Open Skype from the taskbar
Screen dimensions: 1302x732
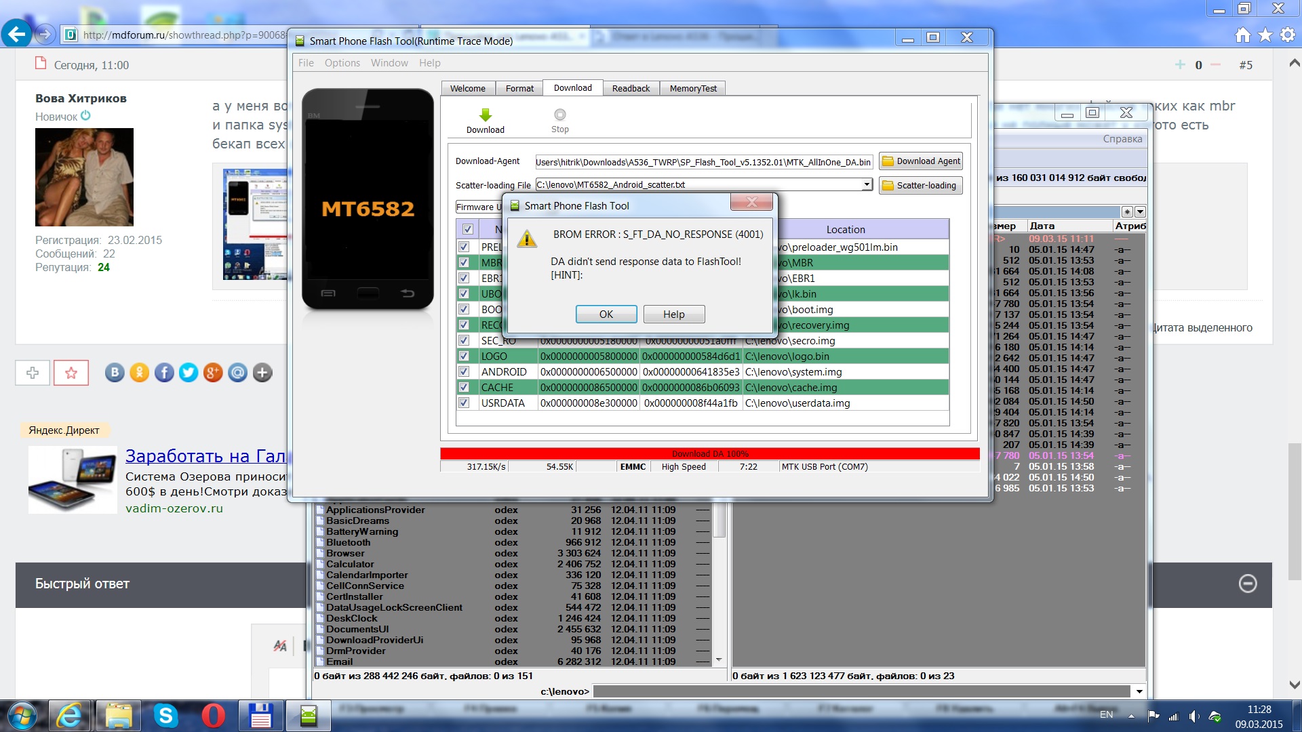[165, 716]
